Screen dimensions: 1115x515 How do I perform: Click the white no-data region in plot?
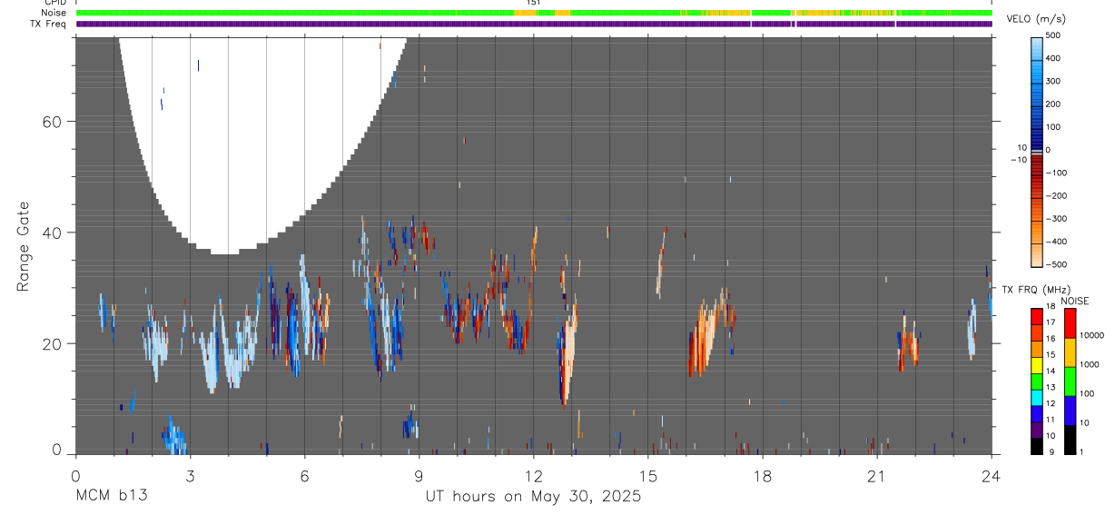pos(259,136)
